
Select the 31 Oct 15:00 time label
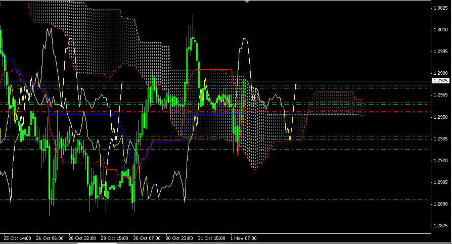(x=211, y=238)
